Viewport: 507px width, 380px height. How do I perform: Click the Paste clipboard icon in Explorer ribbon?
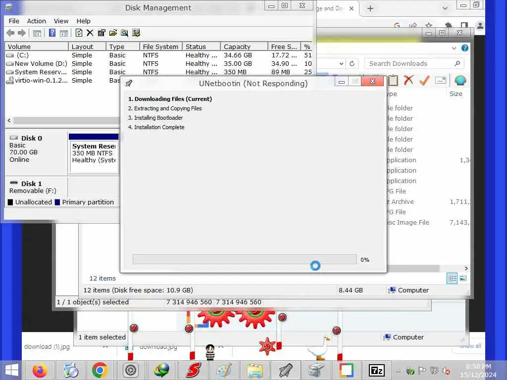[x=393, y=80]
